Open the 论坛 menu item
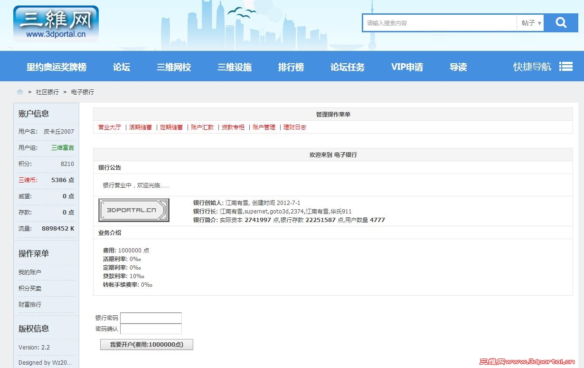 [x=121, y=67]
